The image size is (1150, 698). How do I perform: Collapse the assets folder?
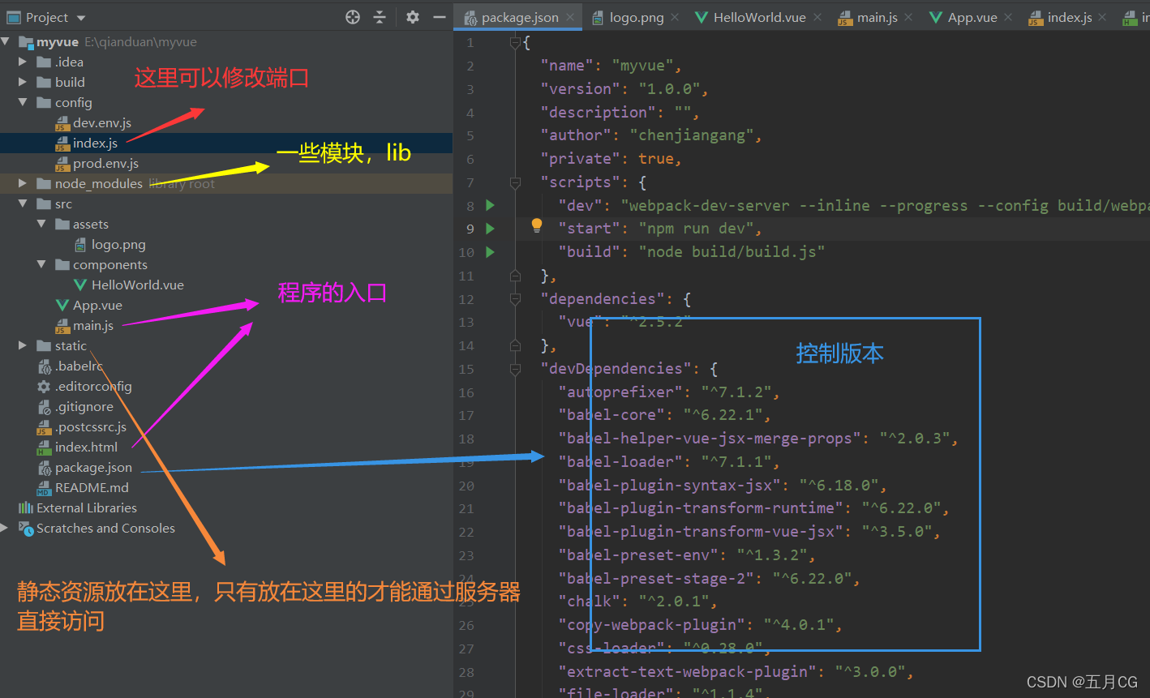[x=41, y=224]
